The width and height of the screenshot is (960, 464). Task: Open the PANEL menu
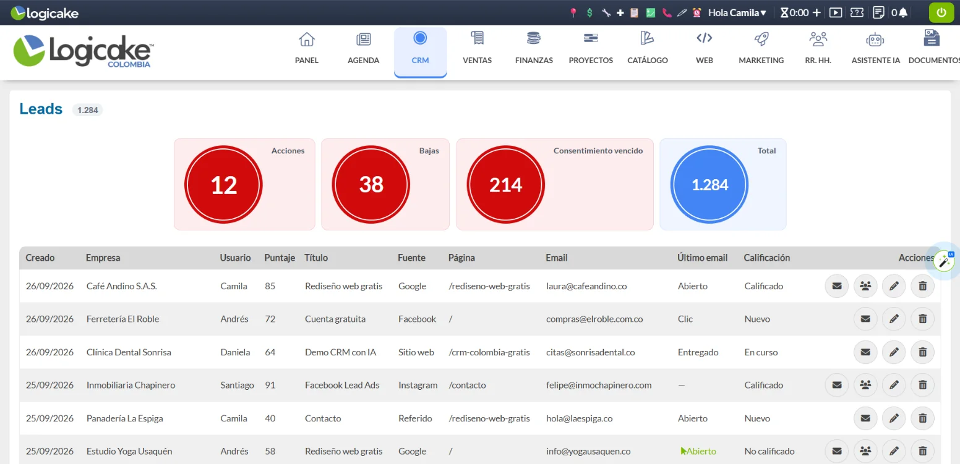307,48
